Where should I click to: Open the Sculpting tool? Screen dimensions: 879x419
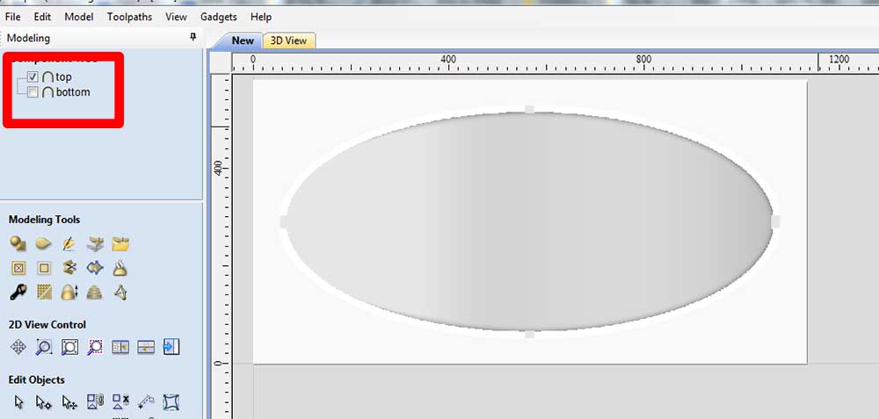(69, 243)
